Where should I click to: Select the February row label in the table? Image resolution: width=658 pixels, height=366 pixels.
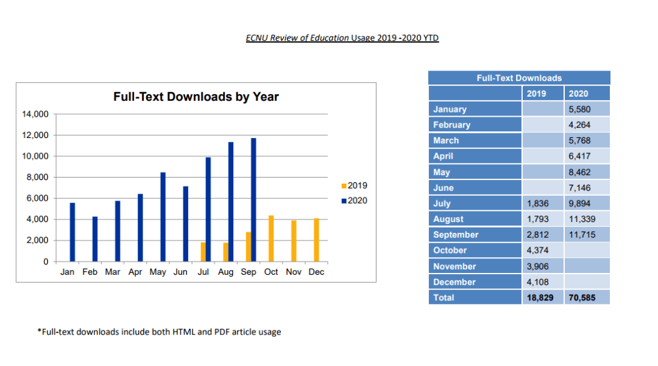452,125
